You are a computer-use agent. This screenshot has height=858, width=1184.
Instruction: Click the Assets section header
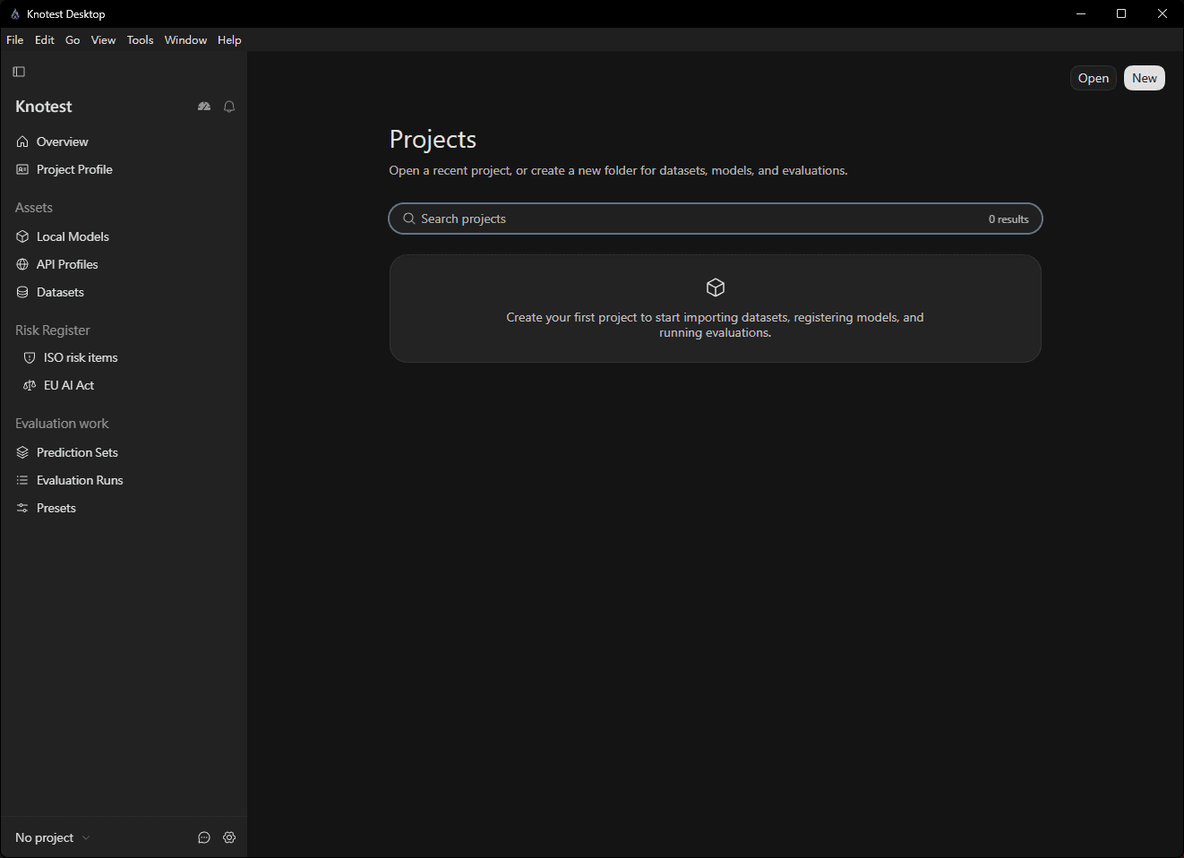click(34, 207)
